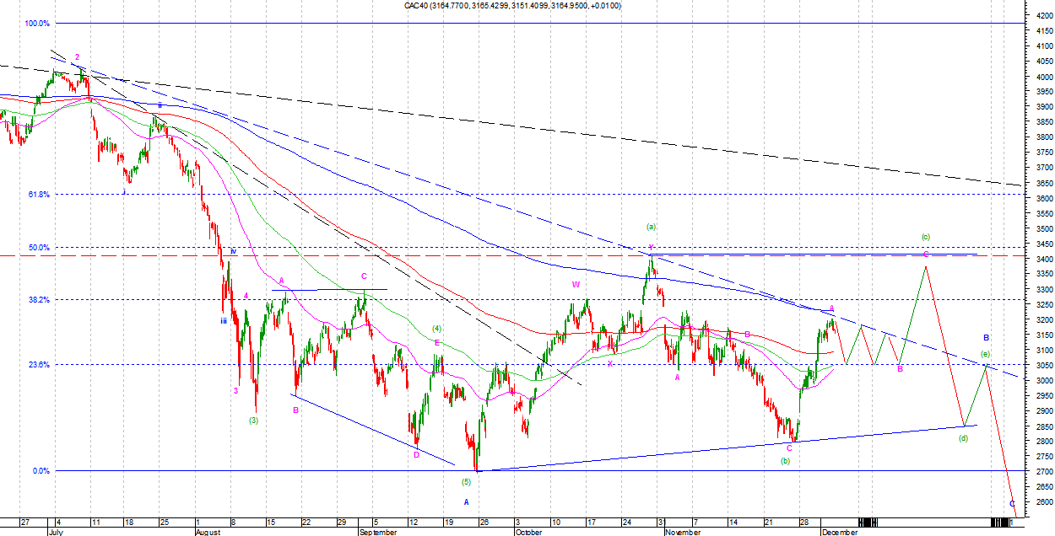Screen dimensions: 1055x536
Task: Click the green (3) wave label
Action: tap(253, 420)
